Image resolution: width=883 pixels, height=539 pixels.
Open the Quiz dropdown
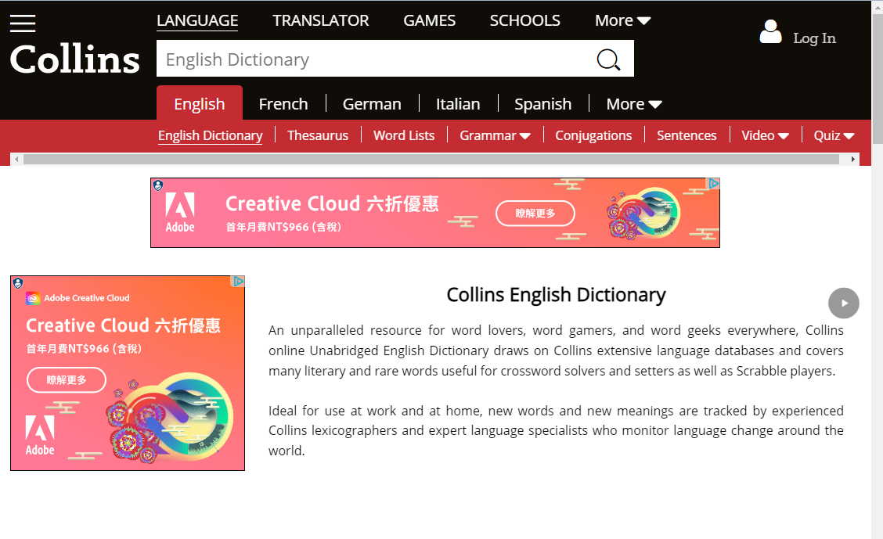click(834, 135)
